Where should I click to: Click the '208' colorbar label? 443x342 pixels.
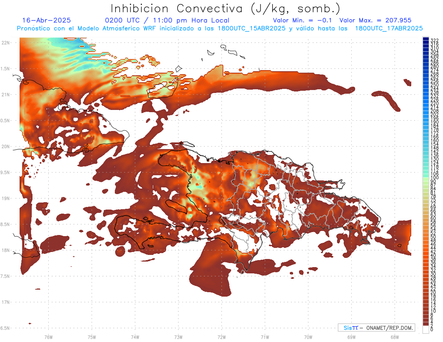[x=434, y=111]
